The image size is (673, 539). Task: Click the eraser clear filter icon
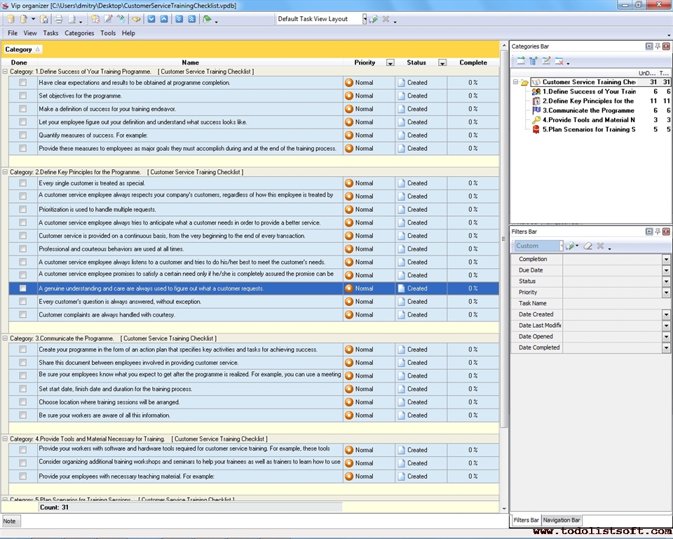(588, 246)
